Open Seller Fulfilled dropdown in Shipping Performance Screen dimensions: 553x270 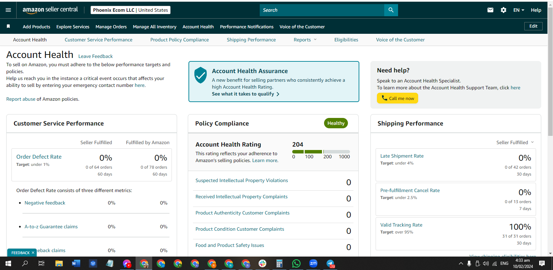(515, 142)
